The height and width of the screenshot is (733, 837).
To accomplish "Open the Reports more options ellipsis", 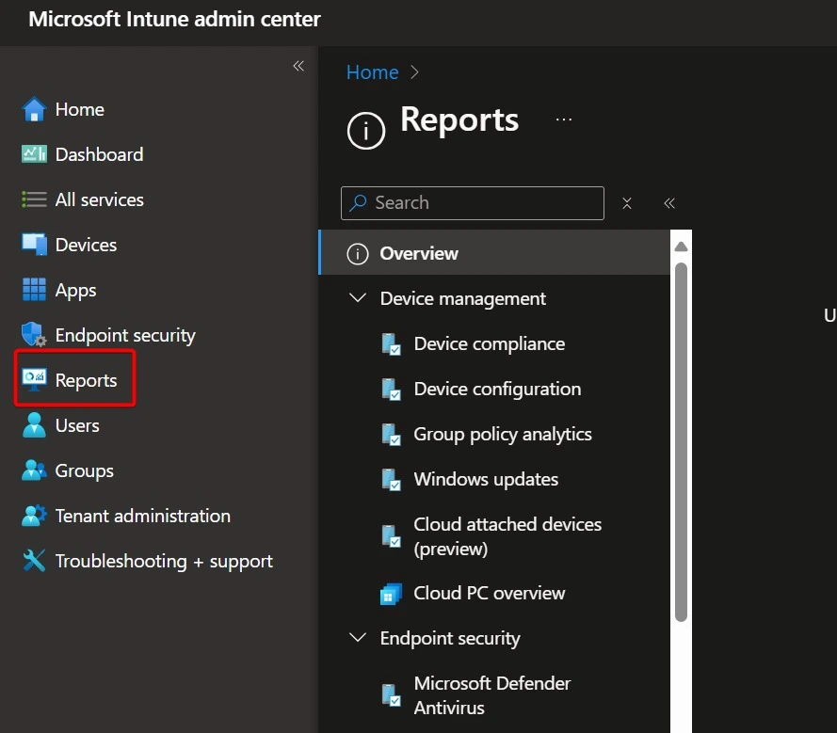I will pos(564,120).
